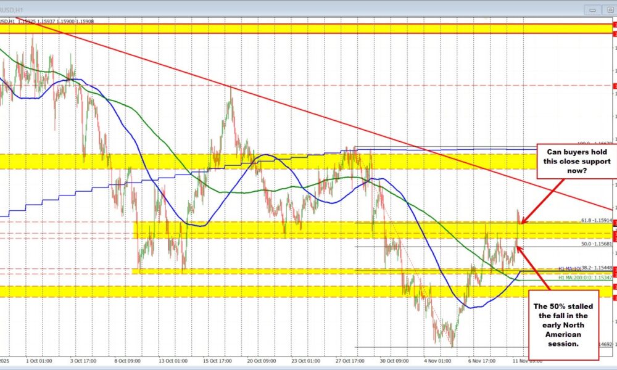Viewport: 617px width, 370px height.
Task: Click the 61.8 Fibonacci level label
Action: (595, 220)
